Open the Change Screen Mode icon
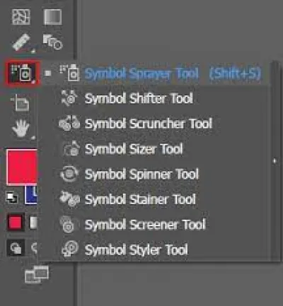The height and width of the screenshot is (306, 283). click(x=37, y=274)
